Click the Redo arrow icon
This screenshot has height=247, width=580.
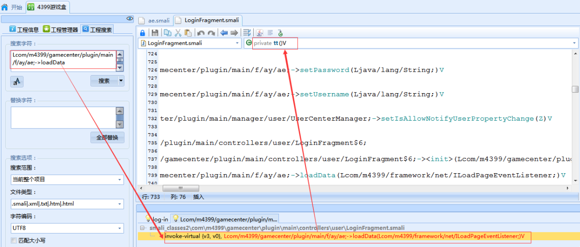coord(211,33)
